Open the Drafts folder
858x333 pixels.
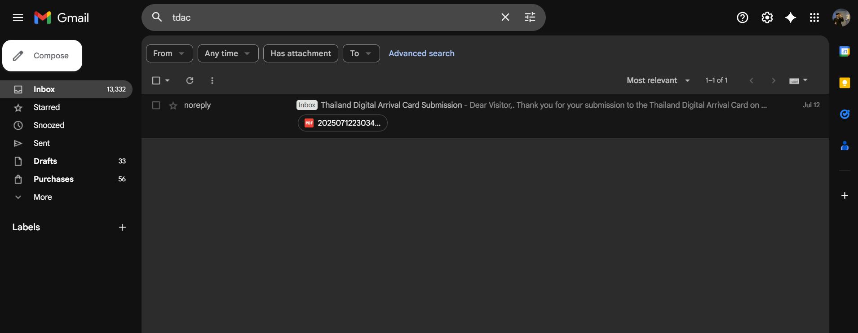coord(45,161)
